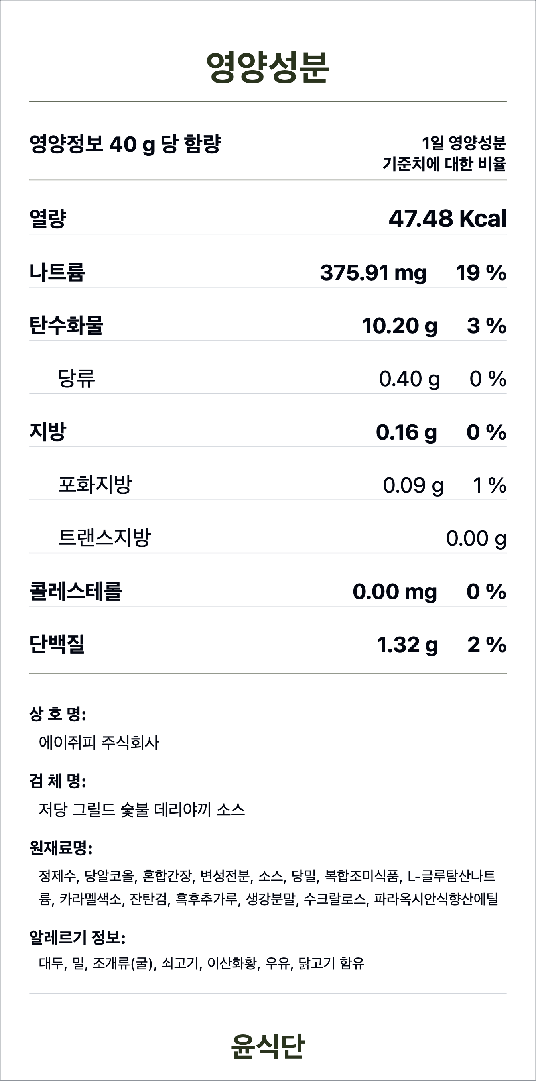
Task: Click the 47.48 Kcal calorie value
Action: (x=447, y=219)
